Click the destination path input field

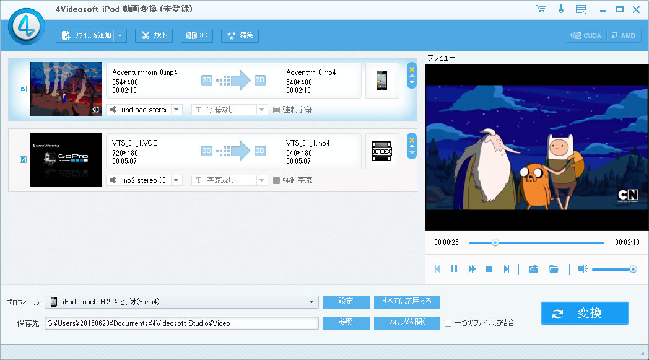pos(181,323)
